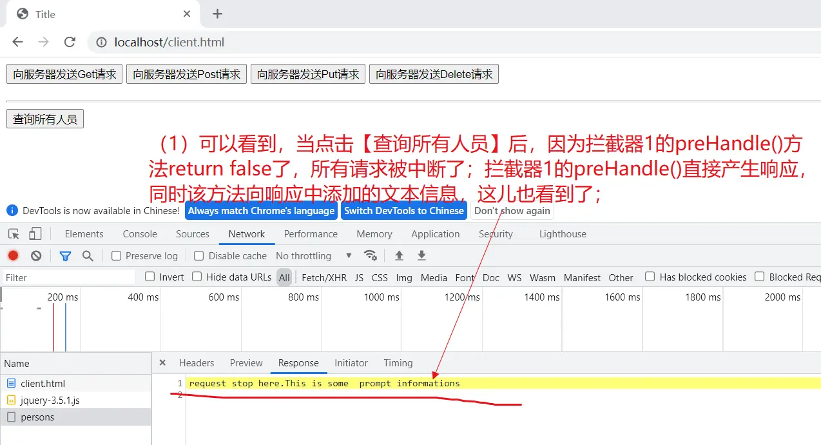Clear the network log
The width and height of the screenshot is (821, 445).
[36, 256]
